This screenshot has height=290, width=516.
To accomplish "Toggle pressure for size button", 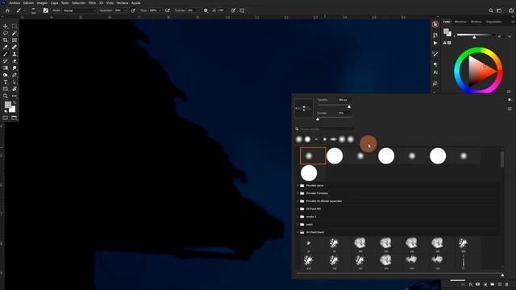I will point(233,10).
